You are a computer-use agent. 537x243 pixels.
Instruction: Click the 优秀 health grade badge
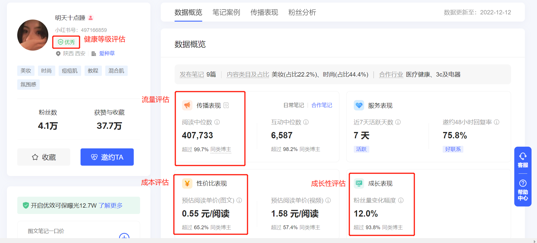pyautogui.click(x=66, y=42)
